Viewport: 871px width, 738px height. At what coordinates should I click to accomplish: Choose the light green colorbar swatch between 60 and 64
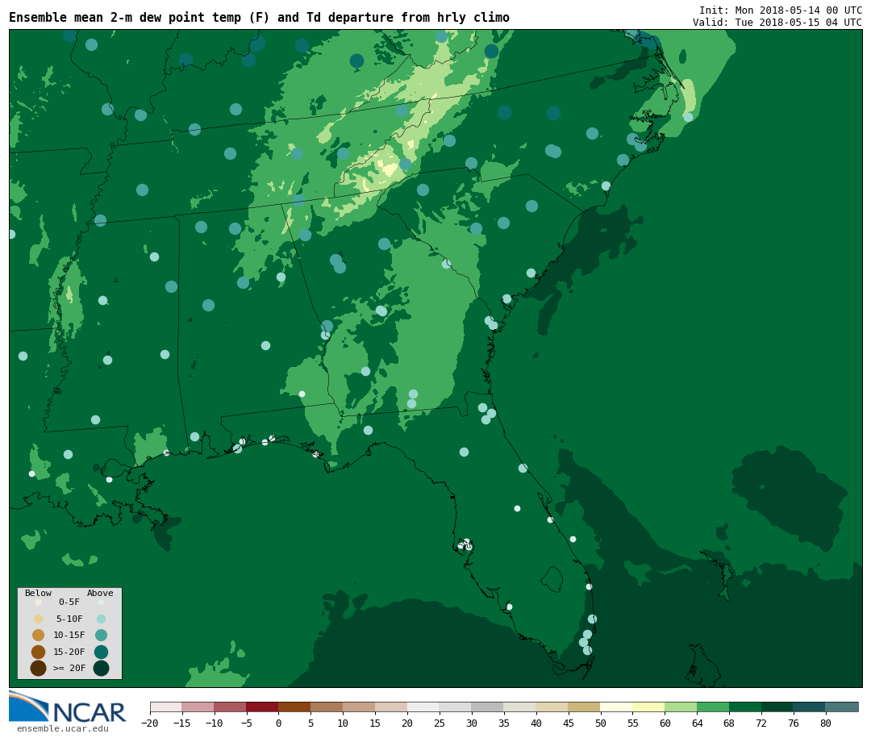point(681,707)
